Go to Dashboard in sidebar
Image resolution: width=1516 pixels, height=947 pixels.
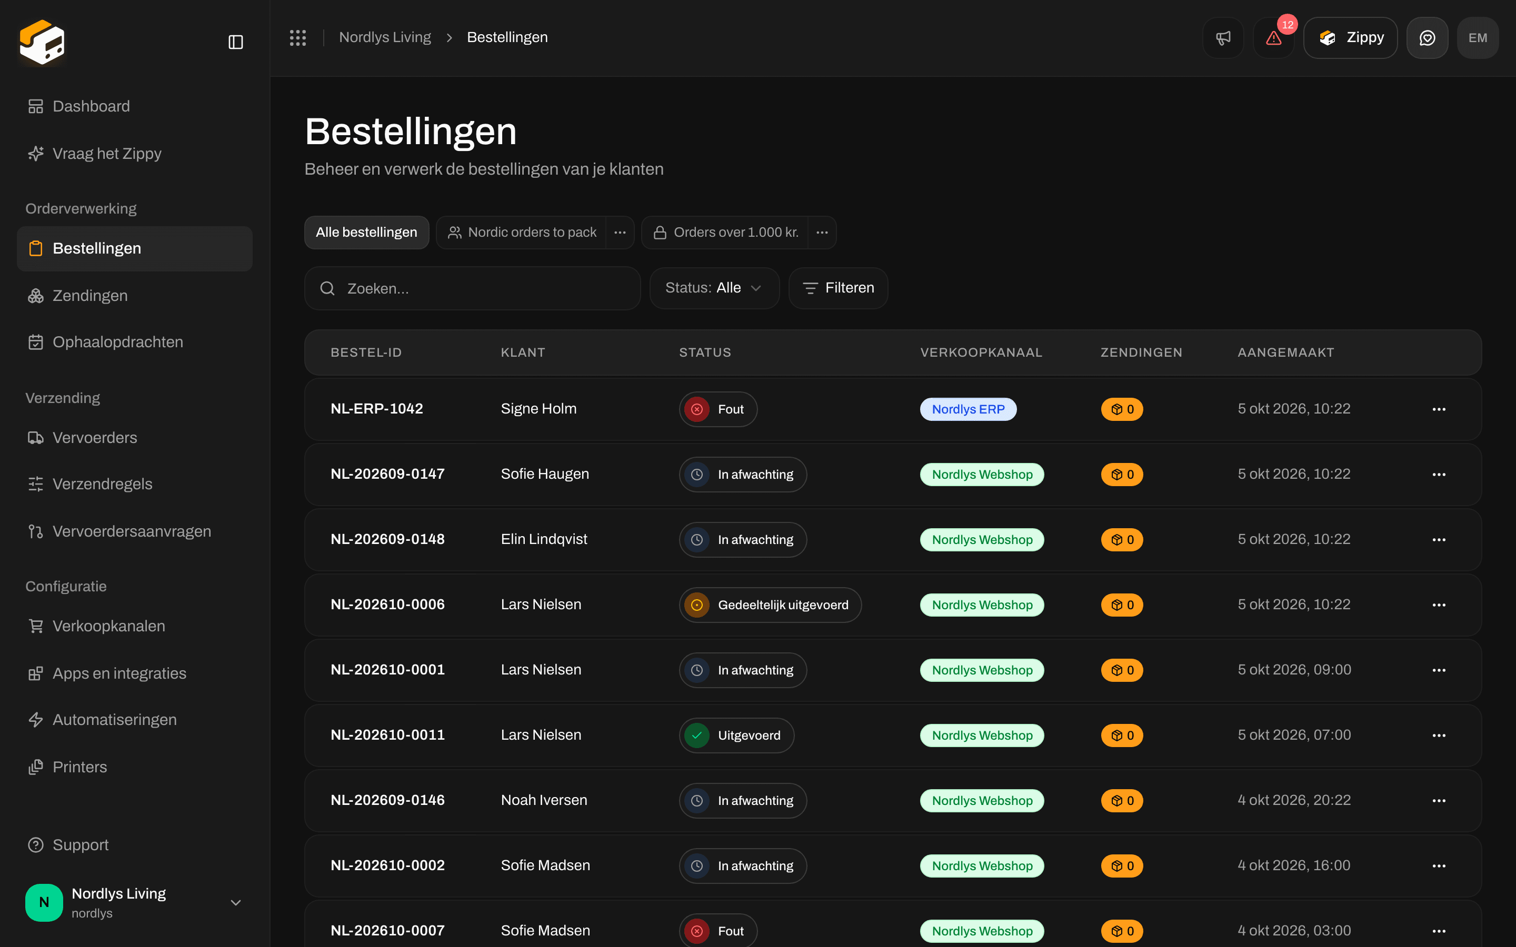pyautogui.click(x=135, y=106)
